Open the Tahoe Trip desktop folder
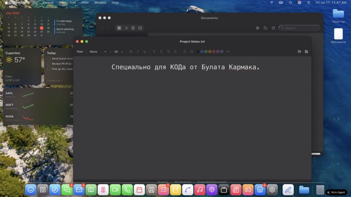This screenshot has height=197, width=351. pos(338,16)
